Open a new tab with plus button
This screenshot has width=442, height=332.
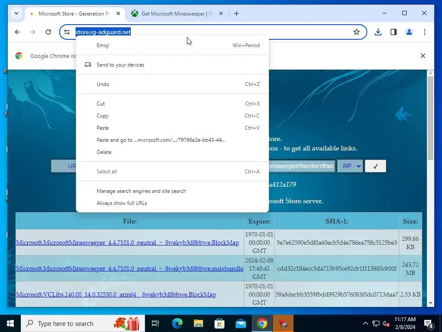[237, 13]
